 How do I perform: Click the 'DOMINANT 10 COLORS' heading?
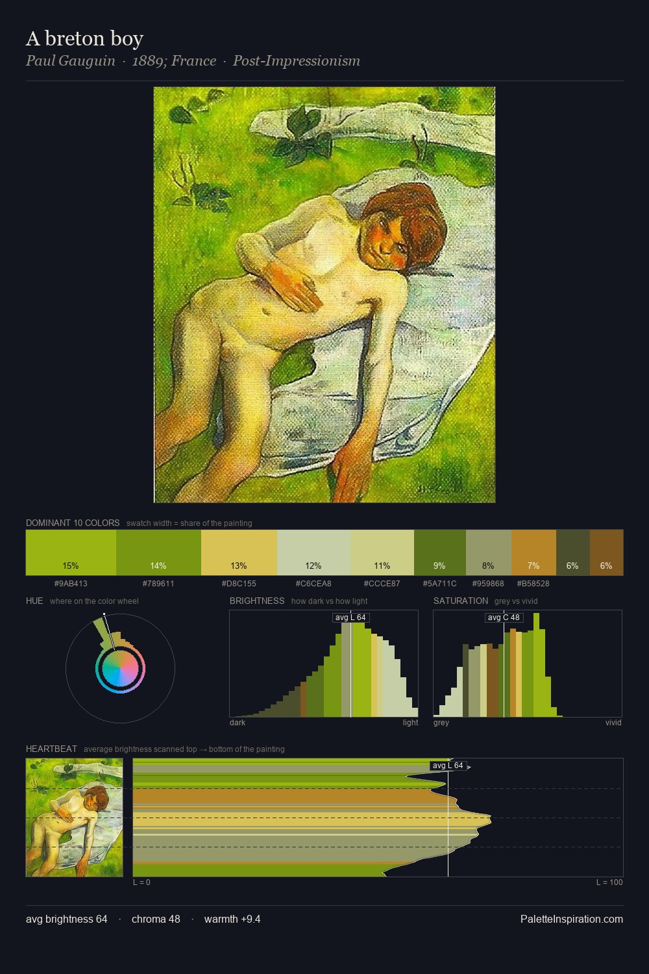pyautogui.click(x=73, y=523)
